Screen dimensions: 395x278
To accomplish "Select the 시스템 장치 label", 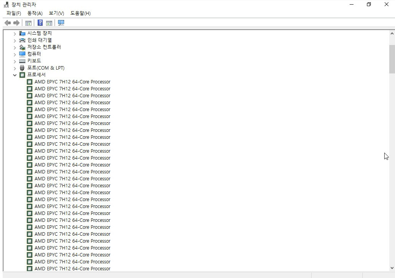I will coord(40,33).
